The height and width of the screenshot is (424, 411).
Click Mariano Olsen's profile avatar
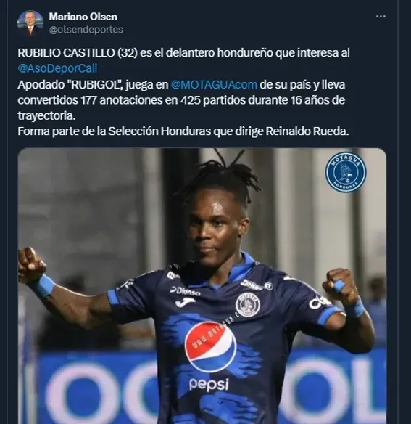(30, 23)
